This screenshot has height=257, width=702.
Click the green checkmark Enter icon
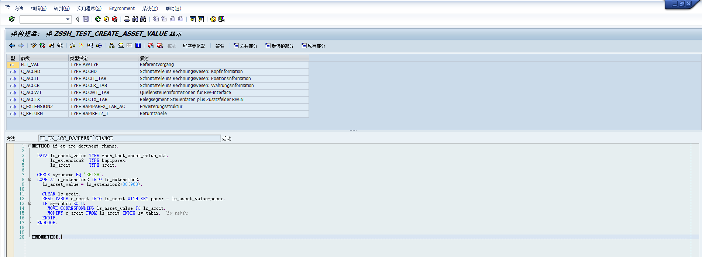(12, 19)
